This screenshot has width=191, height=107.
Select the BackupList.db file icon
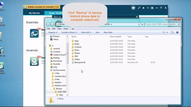point(73,62)
